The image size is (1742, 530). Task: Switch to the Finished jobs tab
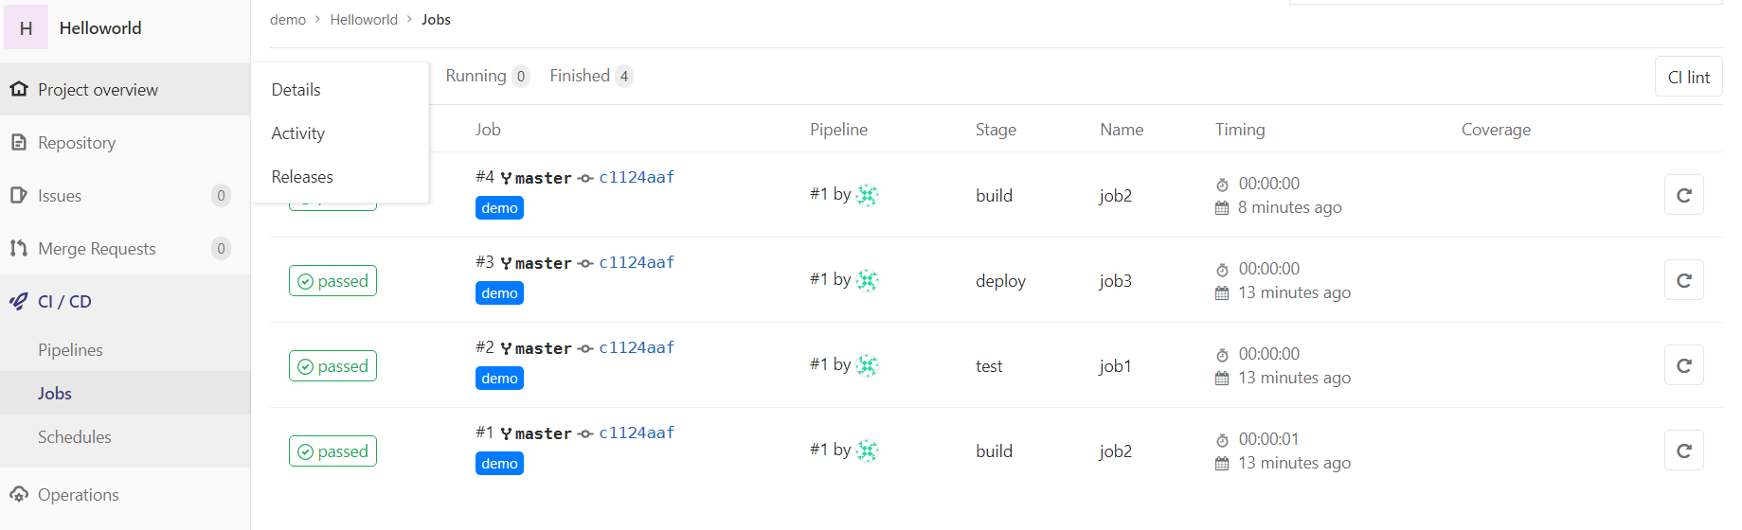[590, 76]
